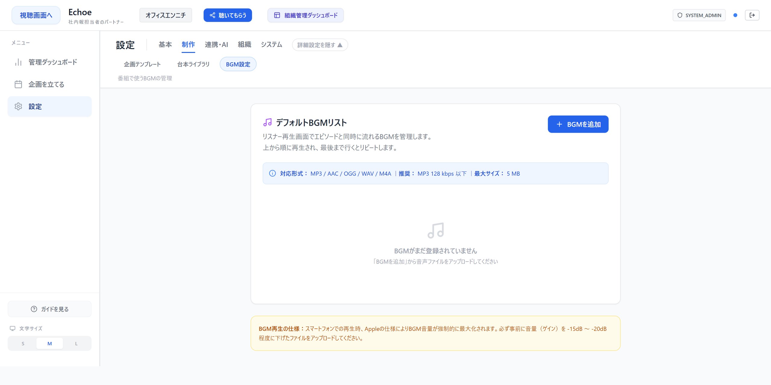Select the 制作 settings tab

click(x=188, y=45)
